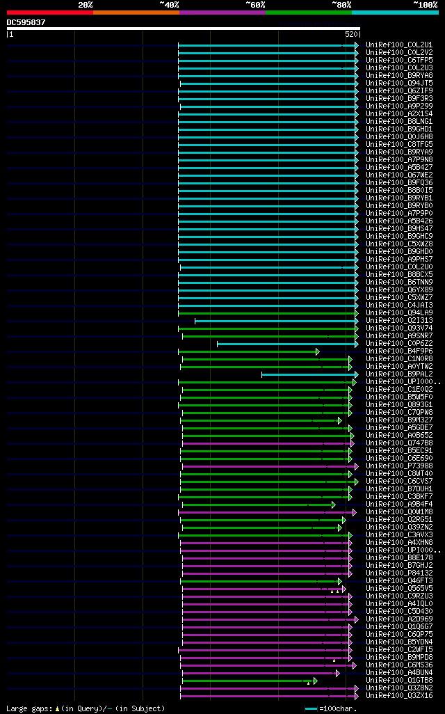This screenshot has height=714, width=445.
Task: Click the =100char. scale legend
Action: pyautogui.click(x=331, y=709)
